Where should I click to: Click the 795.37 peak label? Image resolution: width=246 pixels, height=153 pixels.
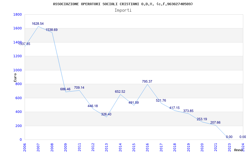coord(147,81)
